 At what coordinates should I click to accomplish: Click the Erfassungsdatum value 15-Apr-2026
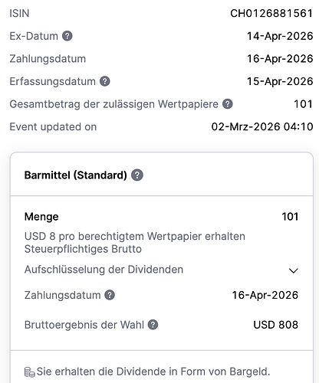click(x=280, y=81)
